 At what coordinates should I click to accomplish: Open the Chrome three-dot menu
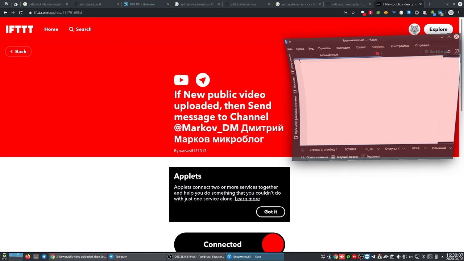coord(459,12)
